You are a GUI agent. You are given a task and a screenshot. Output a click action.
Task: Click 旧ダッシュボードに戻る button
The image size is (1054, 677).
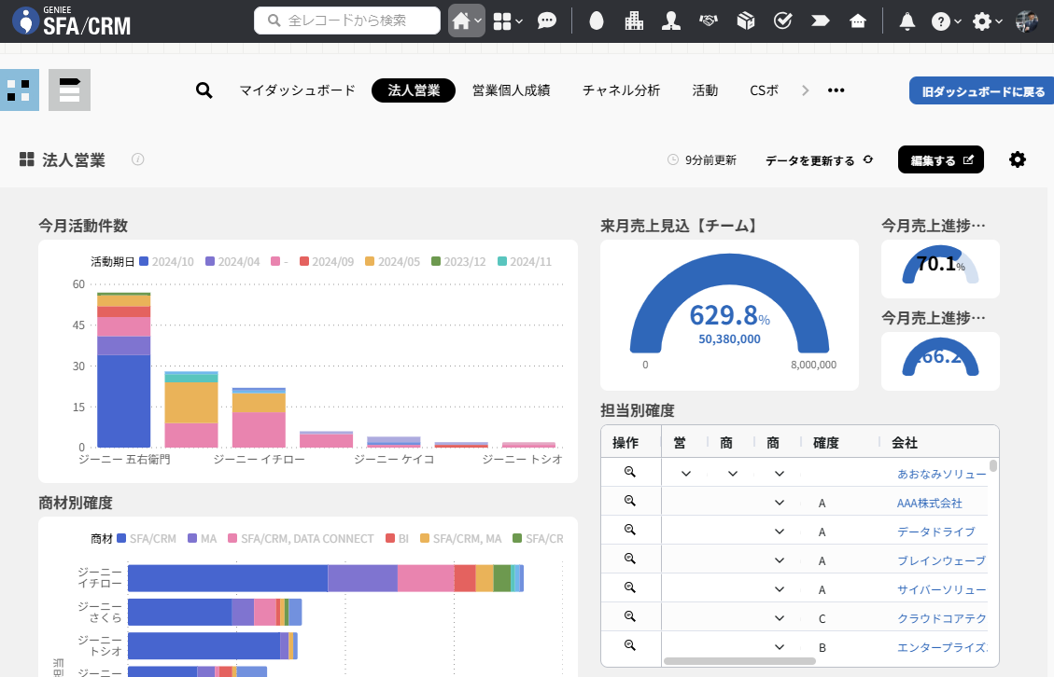coord(981,90)
